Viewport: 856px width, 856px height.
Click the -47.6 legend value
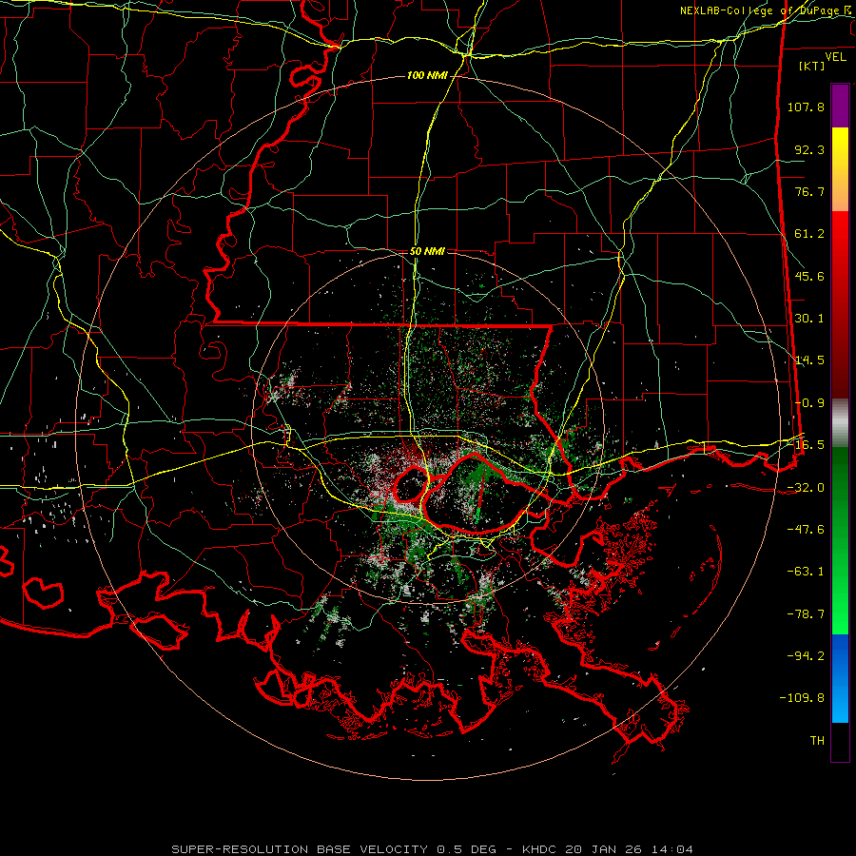click(806, 530)
